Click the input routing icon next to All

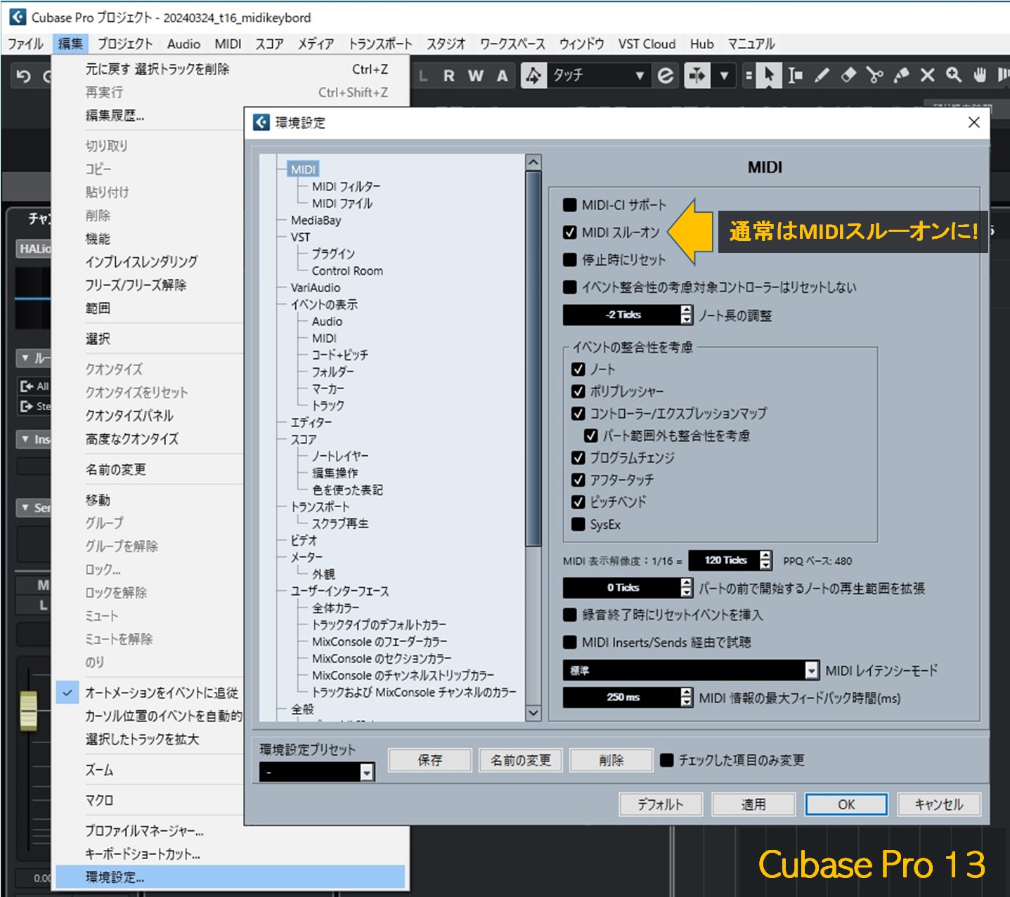click(x=27, y=386)
